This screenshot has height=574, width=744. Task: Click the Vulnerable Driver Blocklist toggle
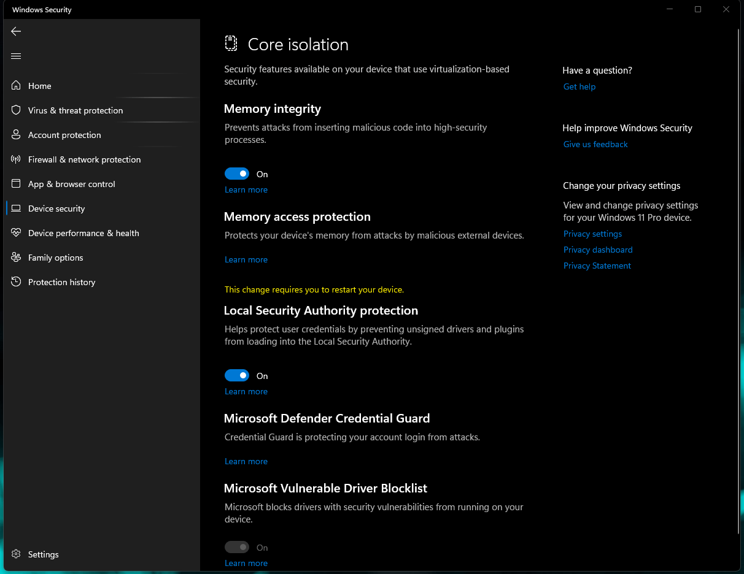pos(237,548)
